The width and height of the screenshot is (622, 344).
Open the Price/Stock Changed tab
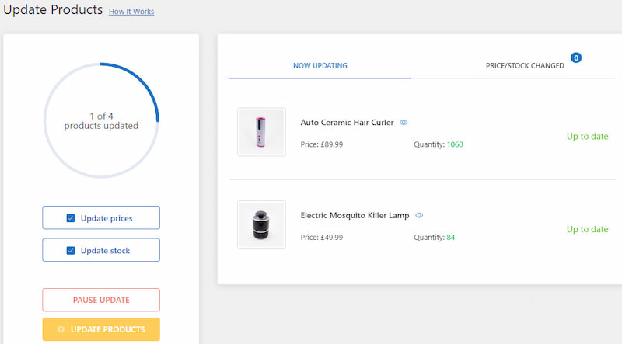(x=525, y=66)
